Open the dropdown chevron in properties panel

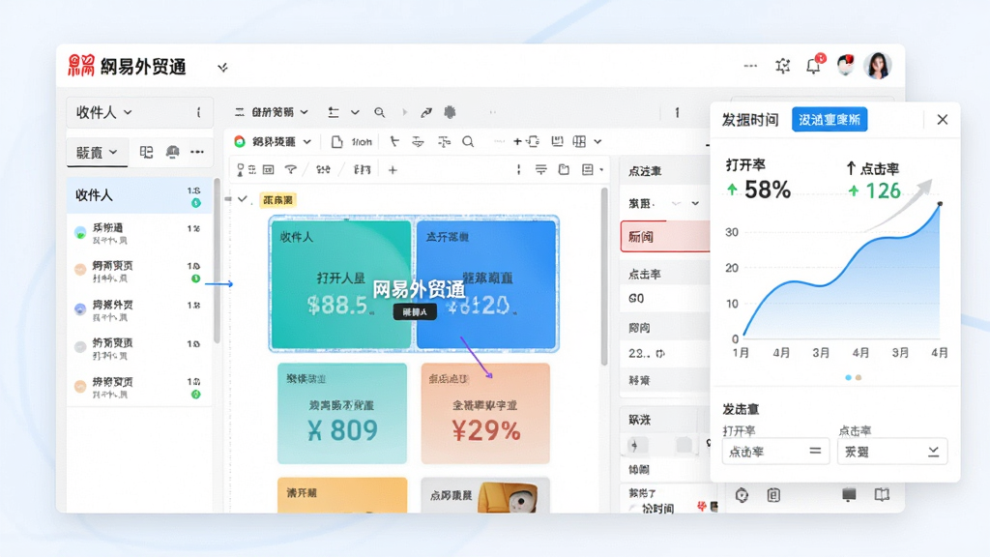pos(695,203)
